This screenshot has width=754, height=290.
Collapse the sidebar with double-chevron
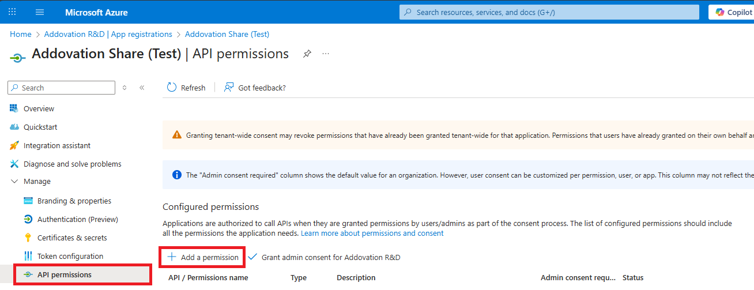tap(142, 88)
